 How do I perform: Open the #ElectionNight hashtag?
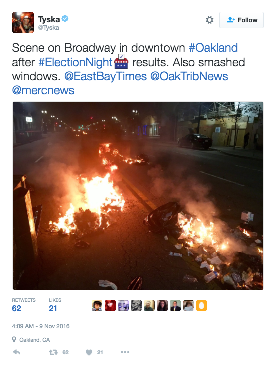tap(75, 62)
